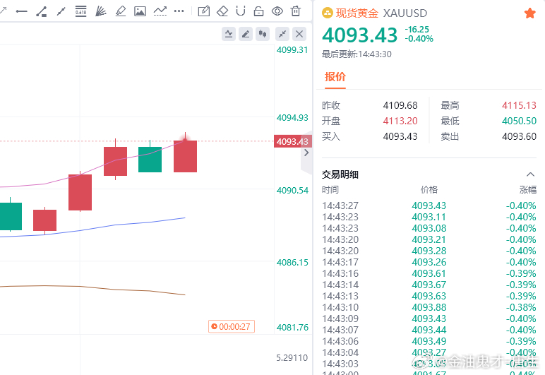Select the trend line with label tool

(x=42, y=11)
